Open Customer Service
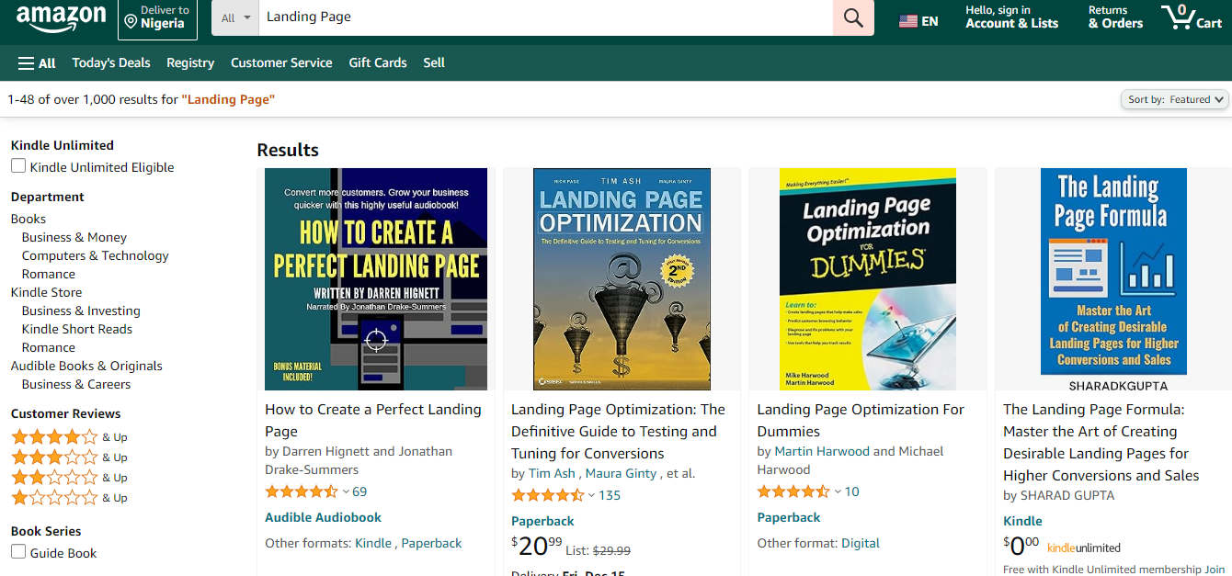Viewport: 1232px width, 576px height. (x=281, y=62)
